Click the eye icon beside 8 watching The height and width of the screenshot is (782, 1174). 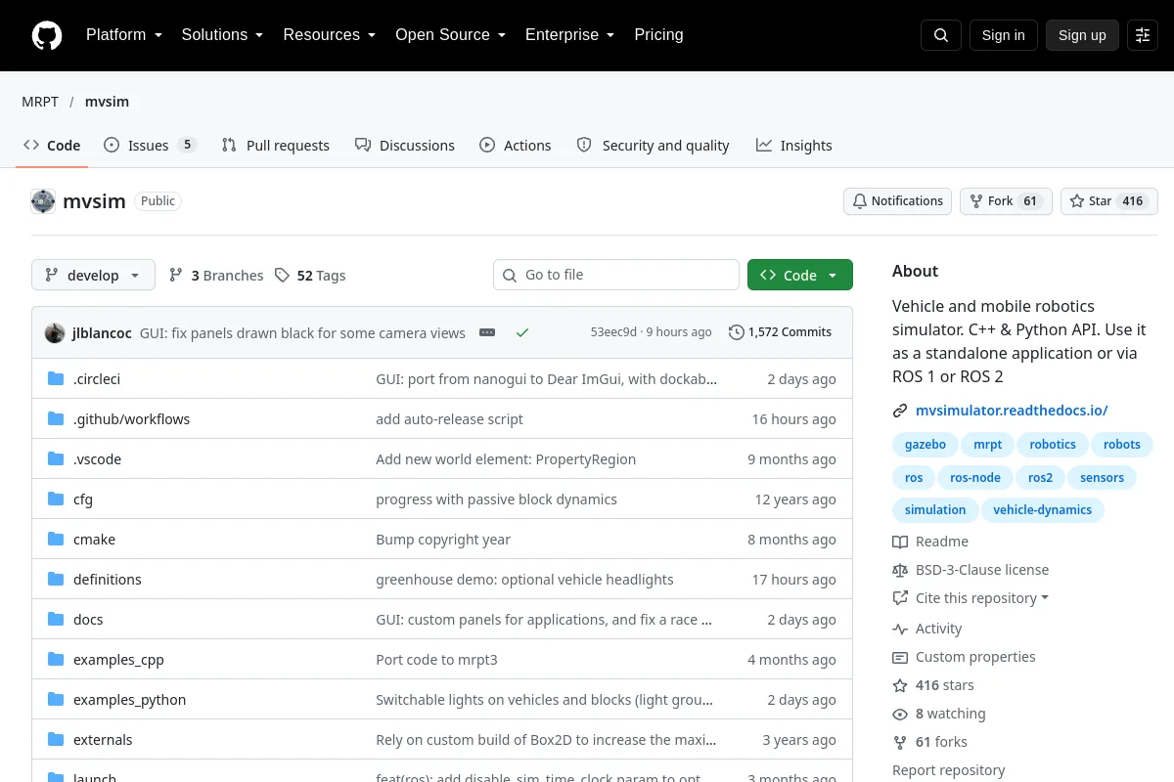(900, 714)
